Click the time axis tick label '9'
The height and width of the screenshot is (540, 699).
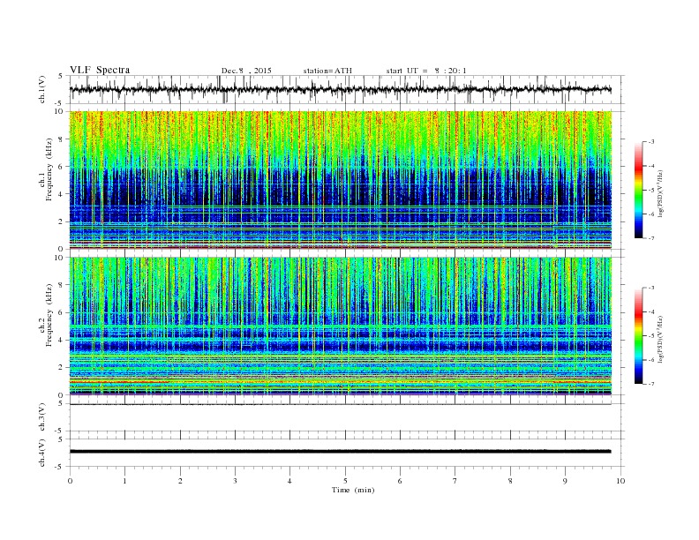565,481
